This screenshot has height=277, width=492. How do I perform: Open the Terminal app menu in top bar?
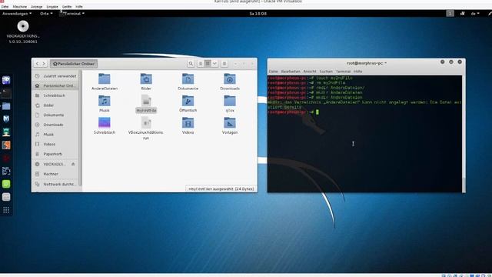coord(72,14)
